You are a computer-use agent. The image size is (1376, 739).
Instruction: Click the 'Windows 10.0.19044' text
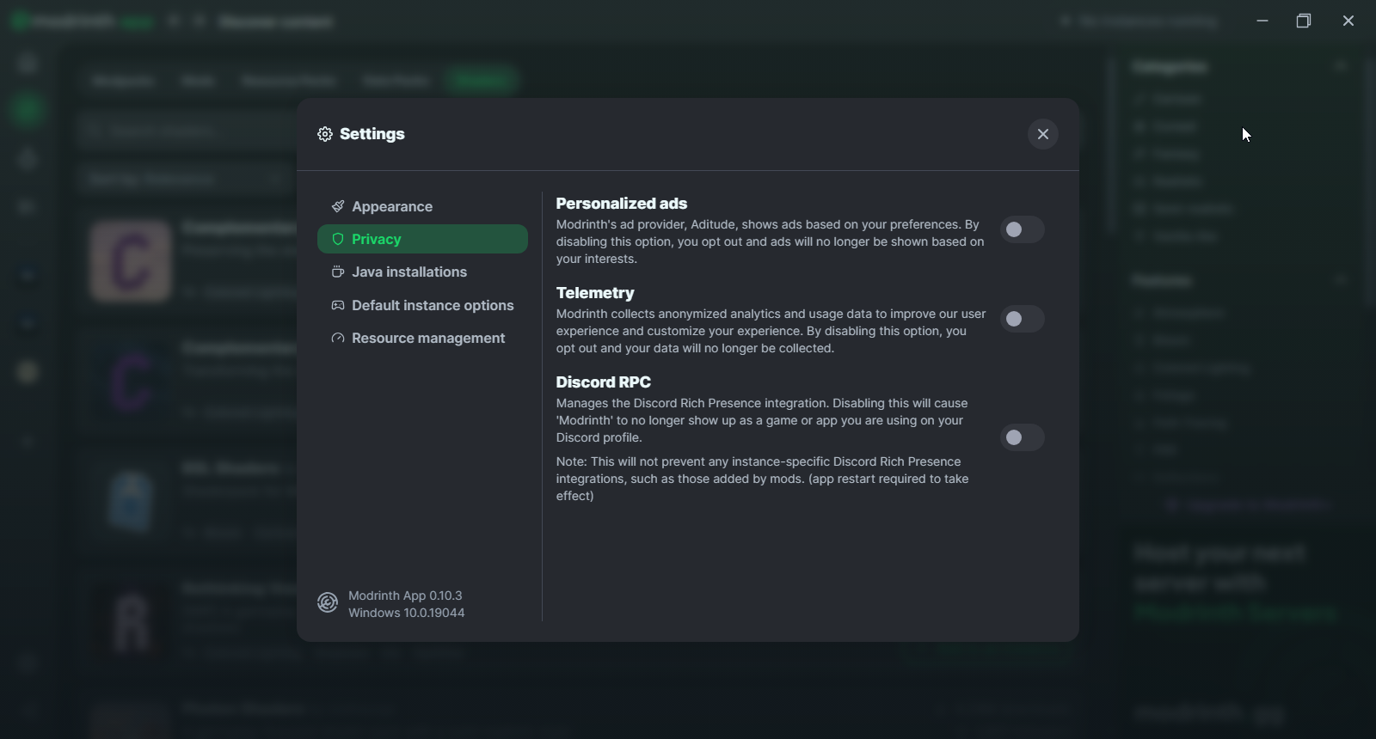click(407, 613)
